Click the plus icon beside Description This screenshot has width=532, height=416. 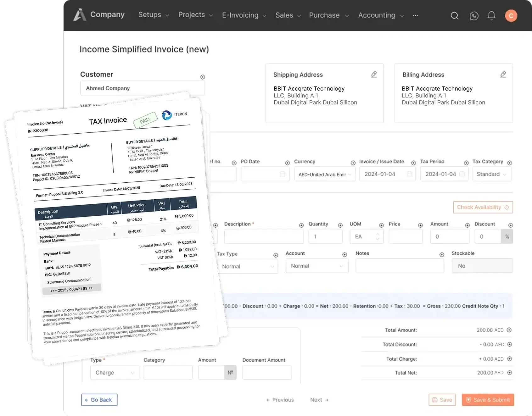pyautogui.click(x=301, y=225)
